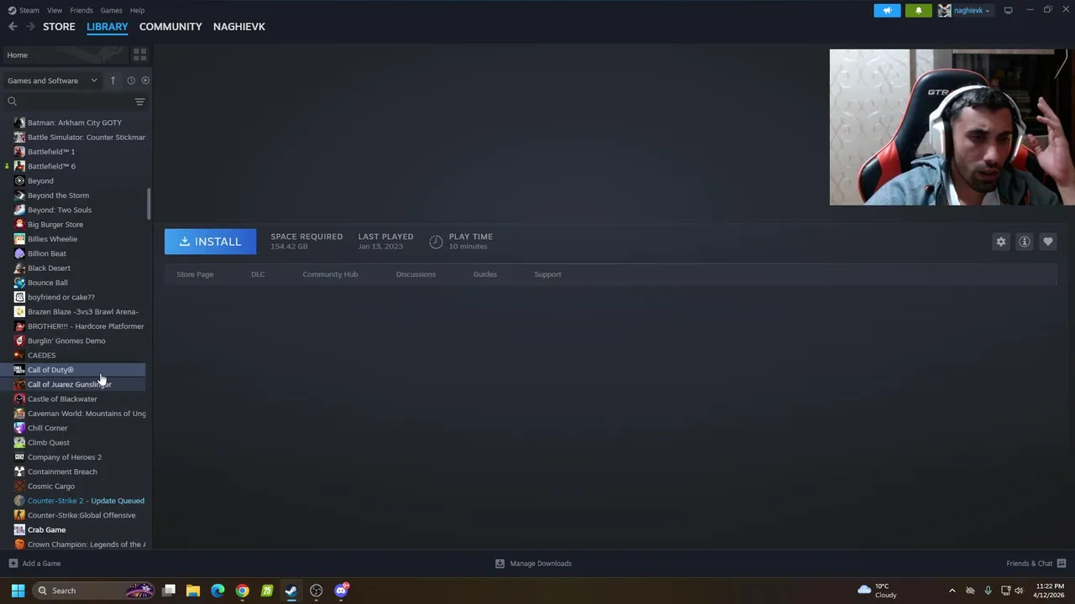1075x604 pixels.
Task: Click the game list scrollbar
Action: pyautogui.click(x=149, y=204)
